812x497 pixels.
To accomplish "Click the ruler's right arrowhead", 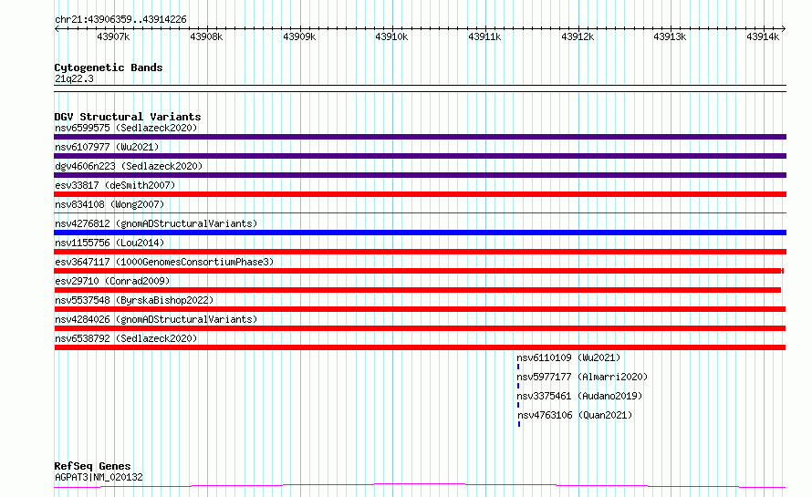I will 784,28.
